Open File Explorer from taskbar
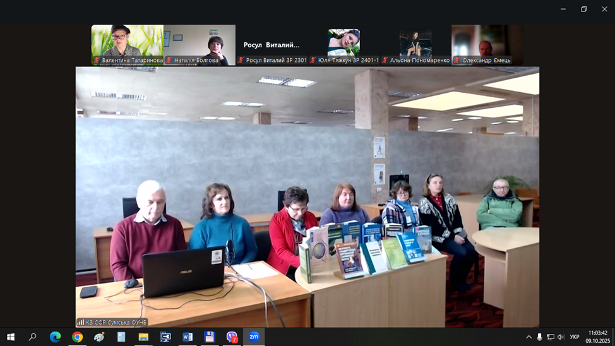The height and width of the screenshot is (346, 615). click(x=143, y=337)
